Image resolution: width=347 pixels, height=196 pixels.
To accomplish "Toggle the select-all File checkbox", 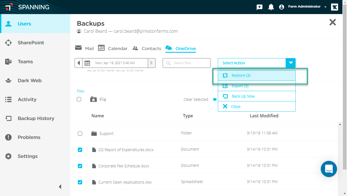I will coord(79,99).
